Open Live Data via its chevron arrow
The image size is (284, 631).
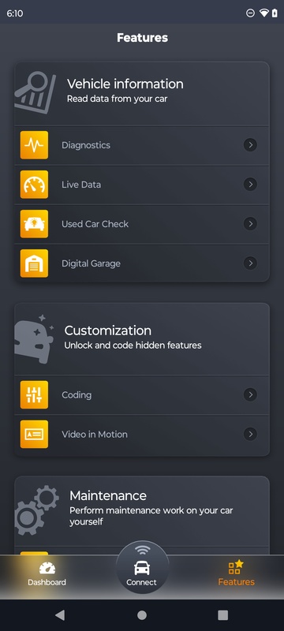click(x=250, y=185)
